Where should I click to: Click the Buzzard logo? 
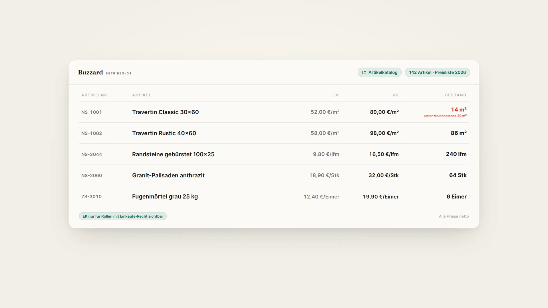(90, 72)
